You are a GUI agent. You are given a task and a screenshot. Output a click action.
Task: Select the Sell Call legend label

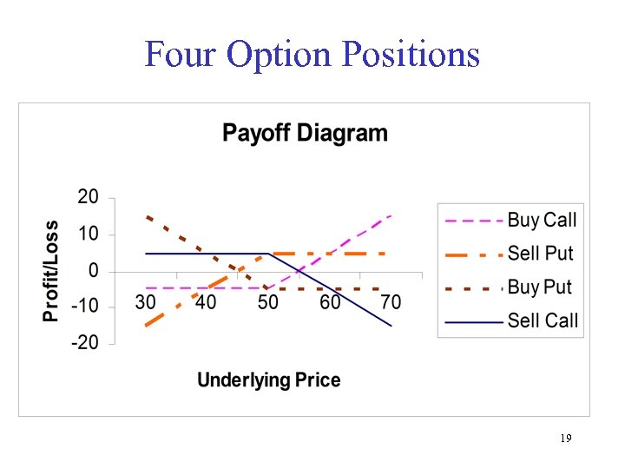[x=543, y=320]
